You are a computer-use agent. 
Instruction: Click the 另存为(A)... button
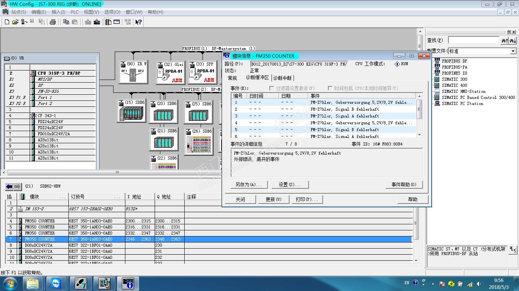(x=249, y=185)
